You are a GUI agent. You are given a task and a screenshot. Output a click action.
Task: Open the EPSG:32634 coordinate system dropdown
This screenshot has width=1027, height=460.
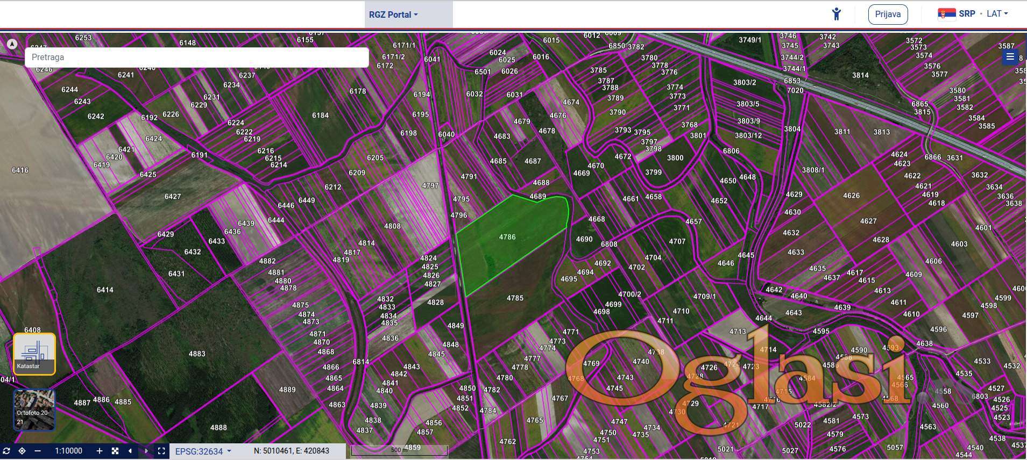pos(203,451)
